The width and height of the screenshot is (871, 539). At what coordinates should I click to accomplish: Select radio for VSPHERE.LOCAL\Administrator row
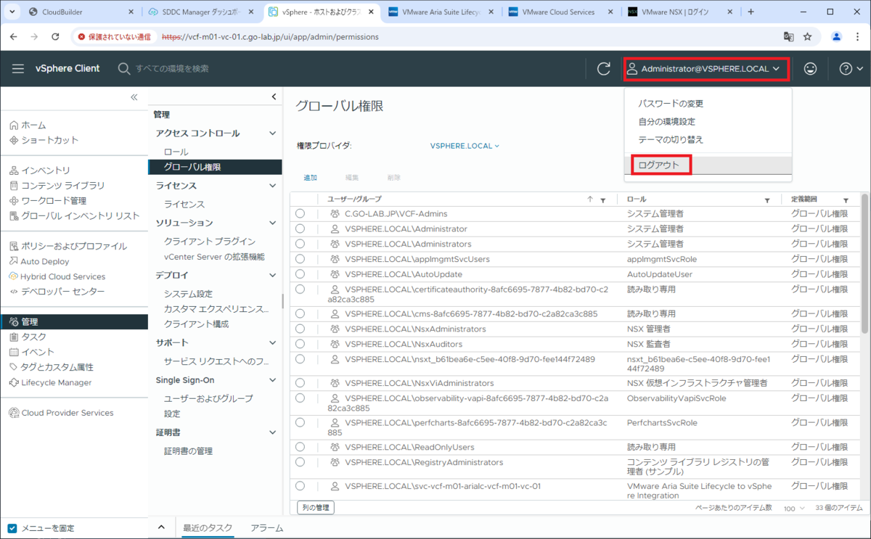point(300,229)
